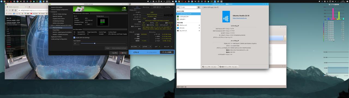Select Graphics Information item
The image size is (349, 98).
click(59, 19)
